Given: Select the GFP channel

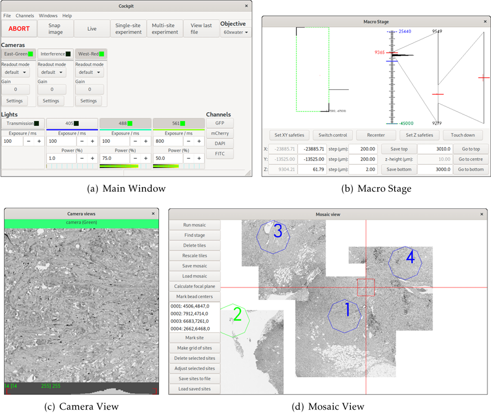Looking at the screenshot, I should pos(220,123).
